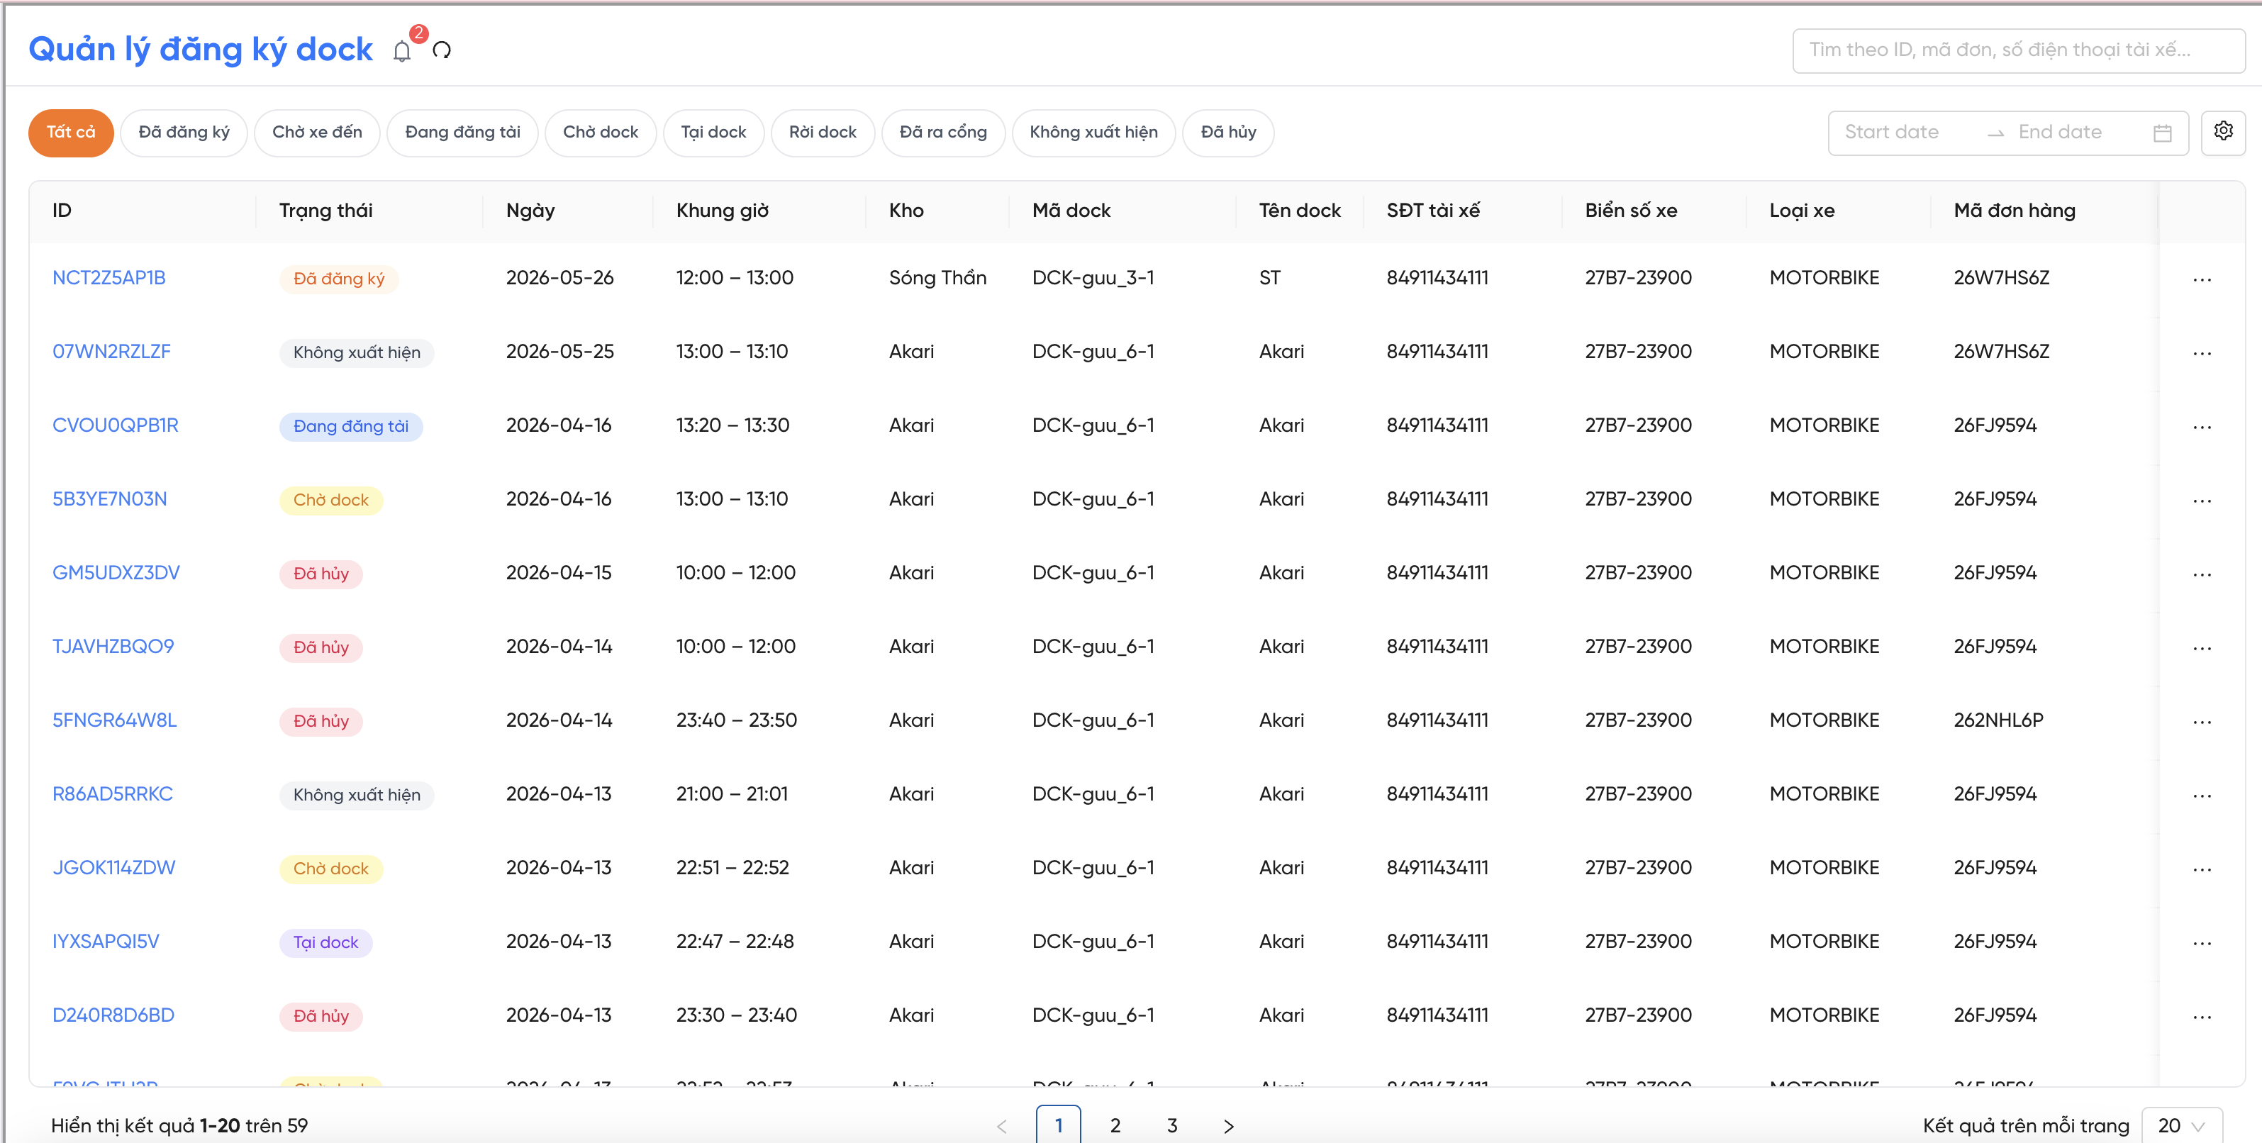This screenshot has height=1143, width=2262.
Task: Select the Tất cả filter tab
Action: pos(71,133)
